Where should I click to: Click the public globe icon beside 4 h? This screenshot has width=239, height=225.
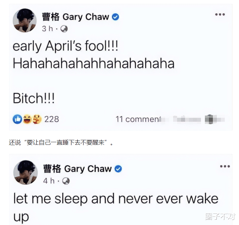click(66, 181)
